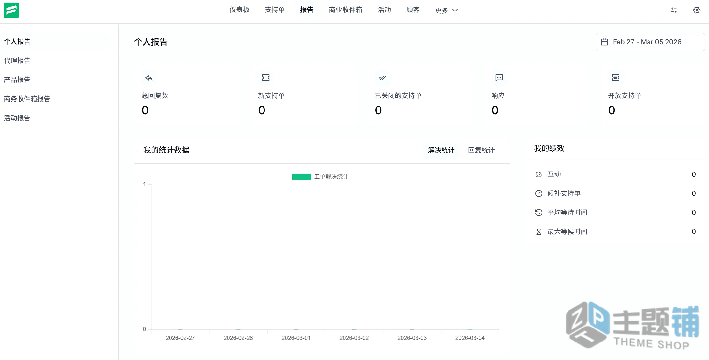The width and height of the screenshot is (709, 360).
Task: Switch to the 解决统计 tab
Action: pos(441,150)
